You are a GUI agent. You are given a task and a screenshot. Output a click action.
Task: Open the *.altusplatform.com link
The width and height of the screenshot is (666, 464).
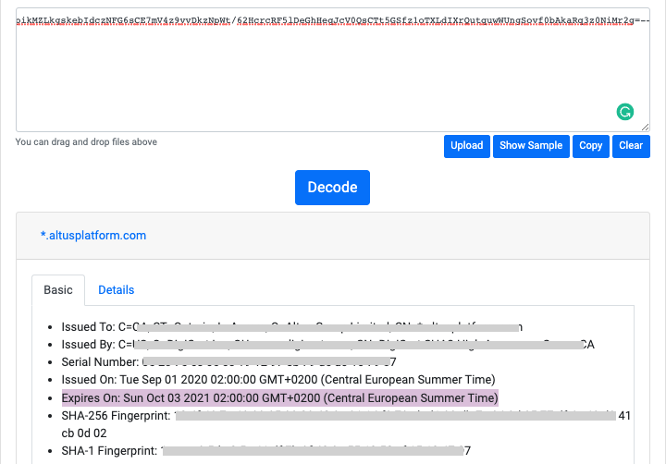(x=93, y=236)
